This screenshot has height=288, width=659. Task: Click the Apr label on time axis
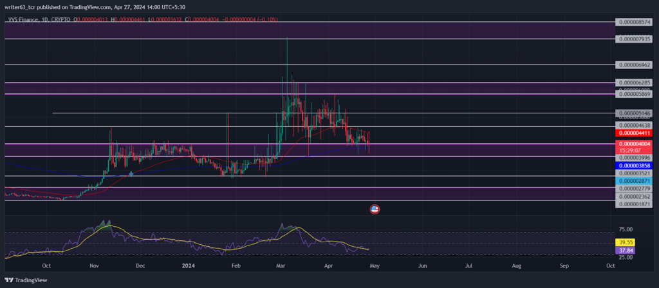point(329,266)
